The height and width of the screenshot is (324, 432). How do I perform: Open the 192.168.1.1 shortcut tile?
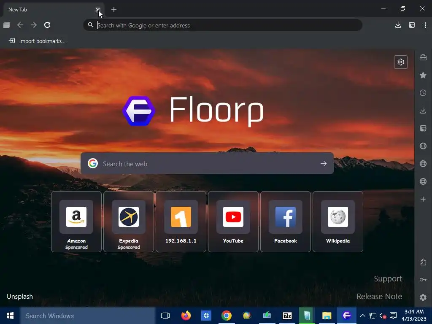pyautogui.click(x=181, y=221)
